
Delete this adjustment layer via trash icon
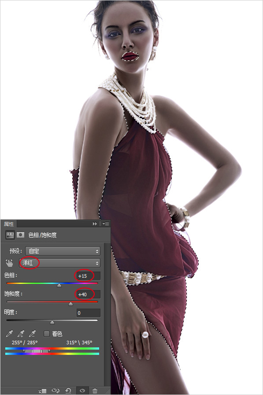coord(95,391)
